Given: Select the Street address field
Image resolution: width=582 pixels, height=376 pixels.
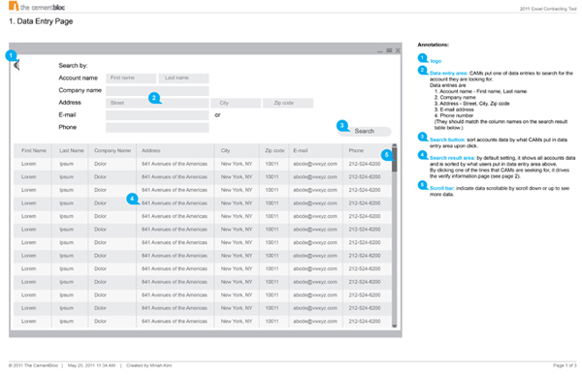Looking at the screenshot, I should tap(157, 103).
